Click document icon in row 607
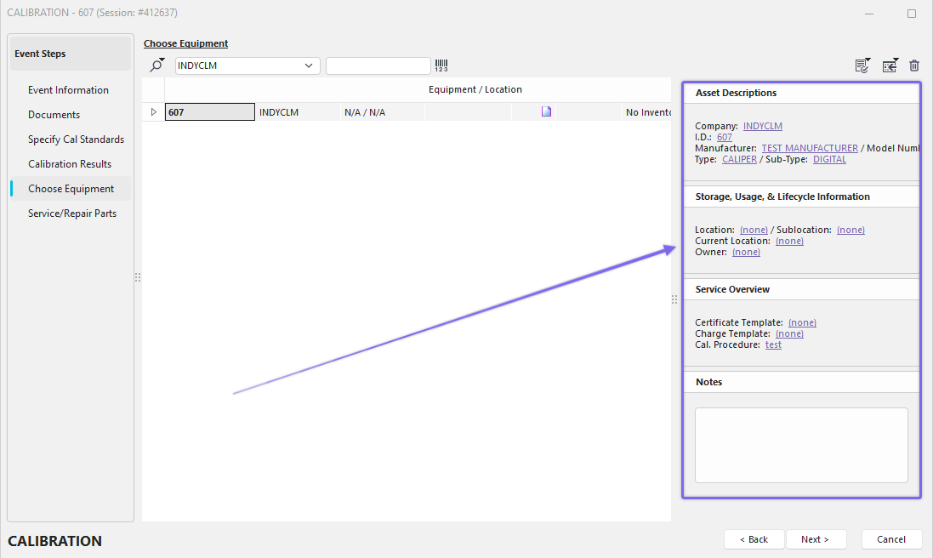Image resolution: width=933 pixels, height=558 pixels. 546,111
